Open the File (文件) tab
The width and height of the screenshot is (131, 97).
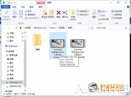coord(6,7)
